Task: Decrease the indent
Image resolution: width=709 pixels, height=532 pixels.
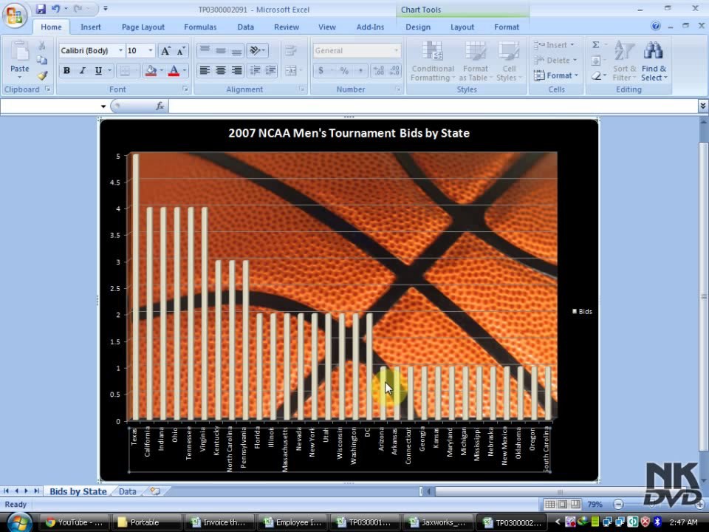Action: click(255, 71)
